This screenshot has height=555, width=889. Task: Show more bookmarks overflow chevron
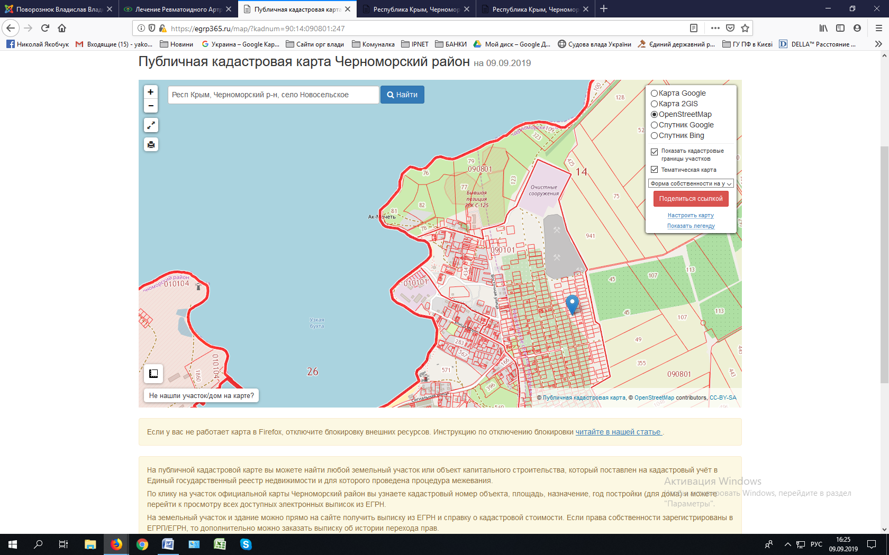878,44
